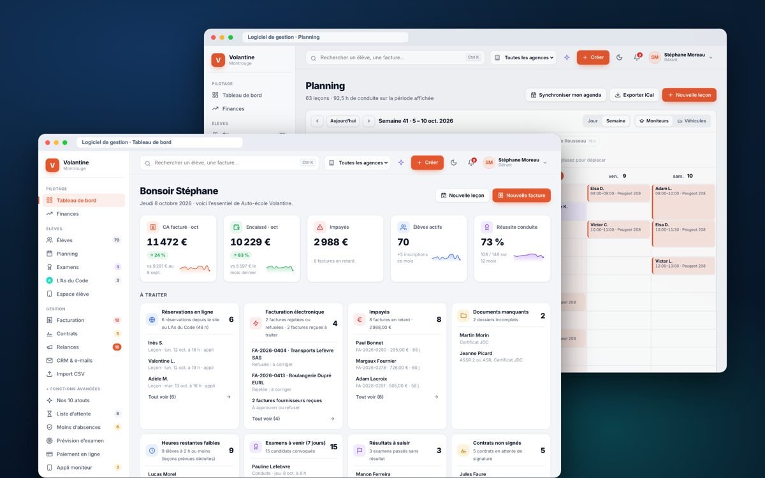Viewport: 765px width, 478px height.
Task: Click the Appli moniteur phone icon
Action: coord(50,467)
